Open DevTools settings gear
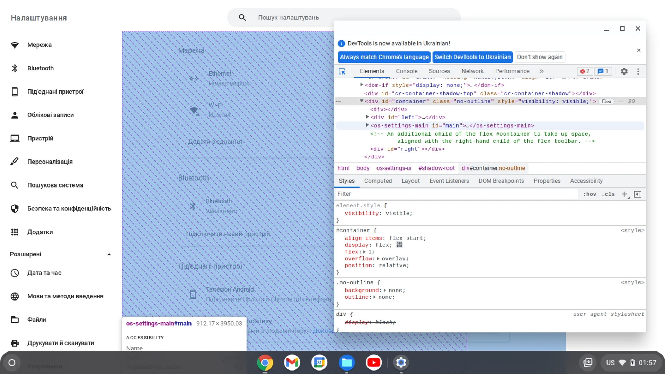 [624, 71]
